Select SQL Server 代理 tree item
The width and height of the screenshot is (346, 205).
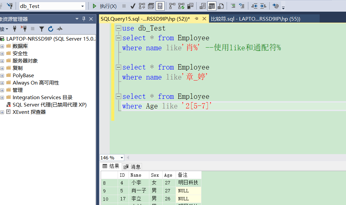click(x=49, y=104)
